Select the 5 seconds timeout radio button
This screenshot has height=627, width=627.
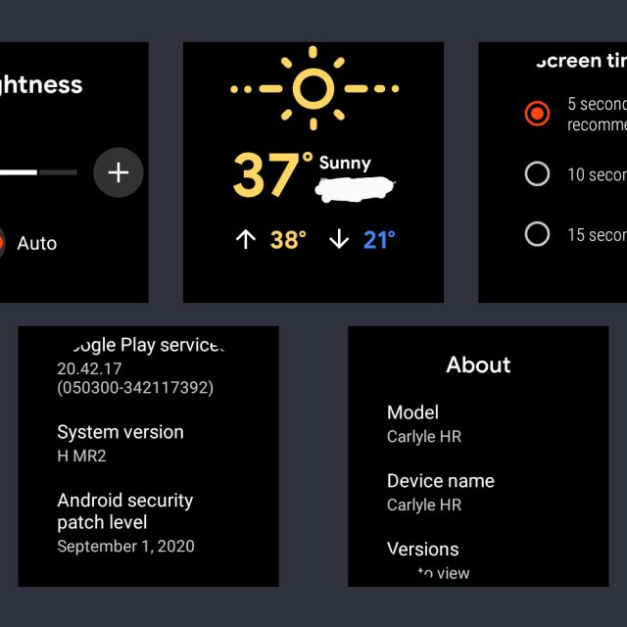(537, 114)
